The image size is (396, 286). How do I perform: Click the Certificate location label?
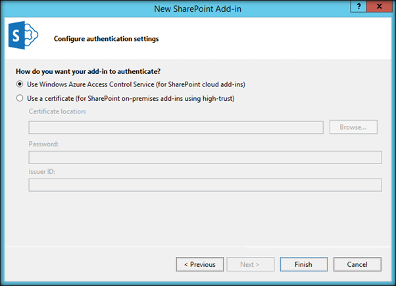pyautogui.click(x=58, y=111)
